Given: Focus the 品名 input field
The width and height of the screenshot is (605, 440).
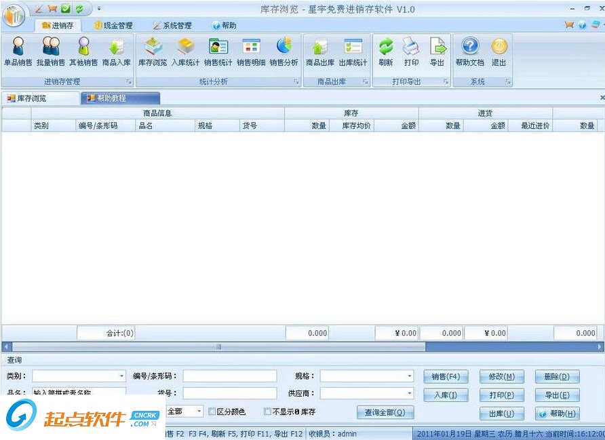Looking at the screenshot, I should point(79,392).
